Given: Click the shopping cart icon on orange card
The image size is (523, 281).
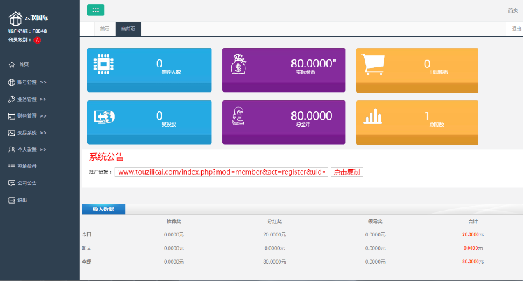Looking at the screenshot, I should click(x=373, y=64).
